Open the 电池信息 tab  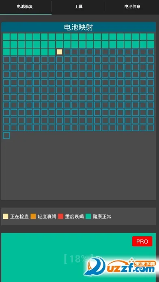(132, 7)
